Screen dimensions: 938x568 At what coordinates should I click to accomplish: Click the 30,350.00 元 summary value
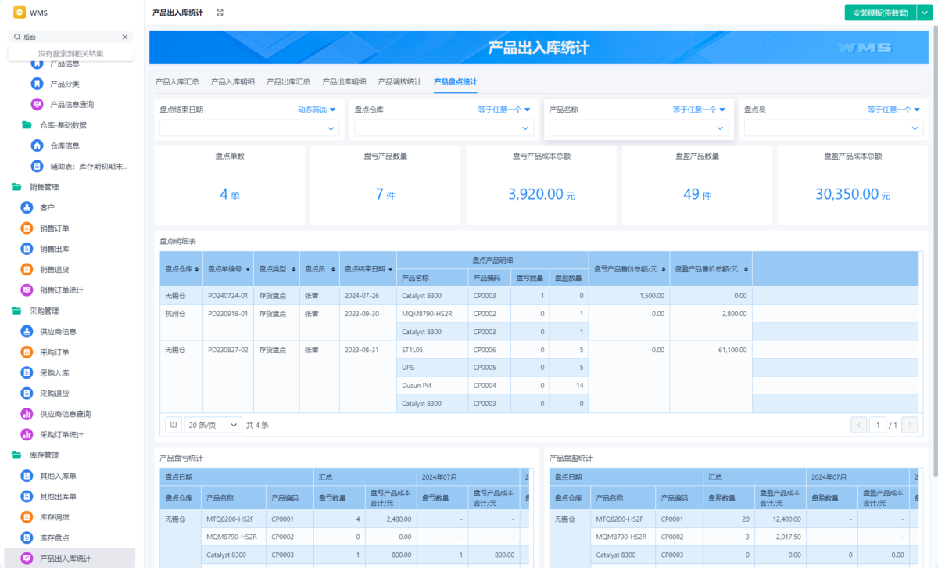point(853,194)
